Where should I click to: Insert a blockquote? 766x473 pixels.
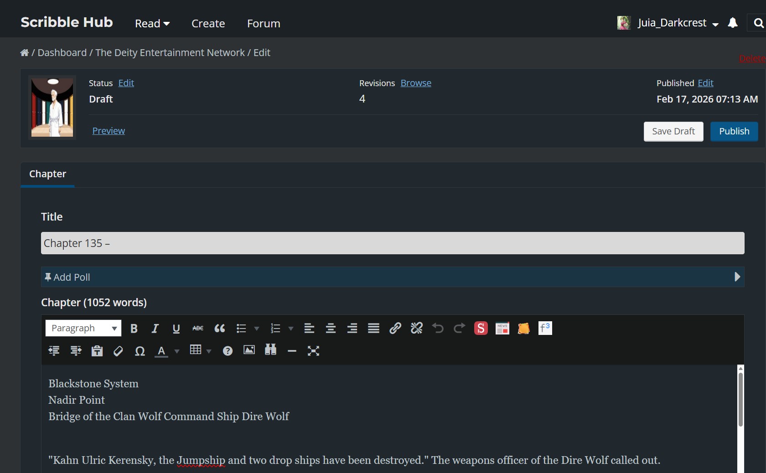pos(219,329)
